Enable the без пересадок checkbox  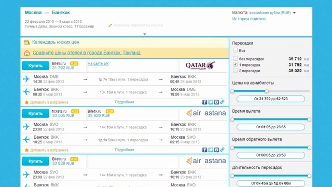click(235, 58)
